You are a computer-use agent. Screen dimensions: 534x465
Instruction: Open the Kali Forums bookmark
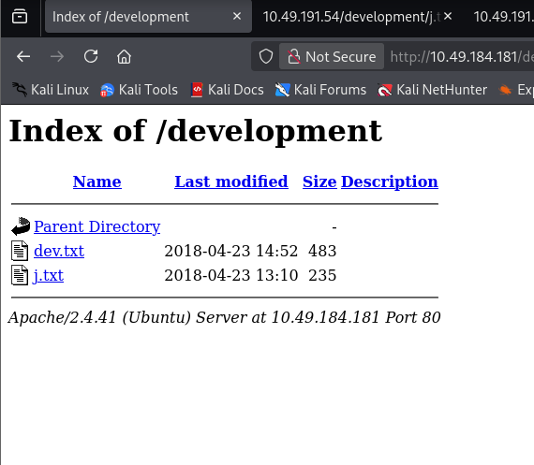tap(320, 90)
